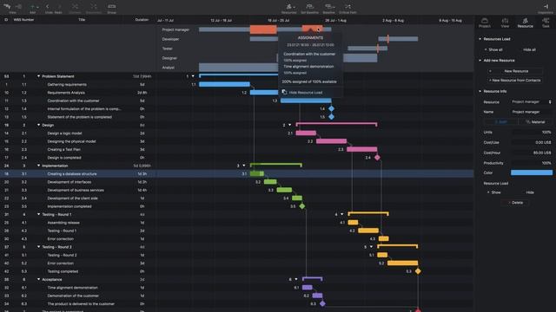Click New Resource from Contacts button
556x312 pixels.
pyautogui.click(x=516, y=81)
